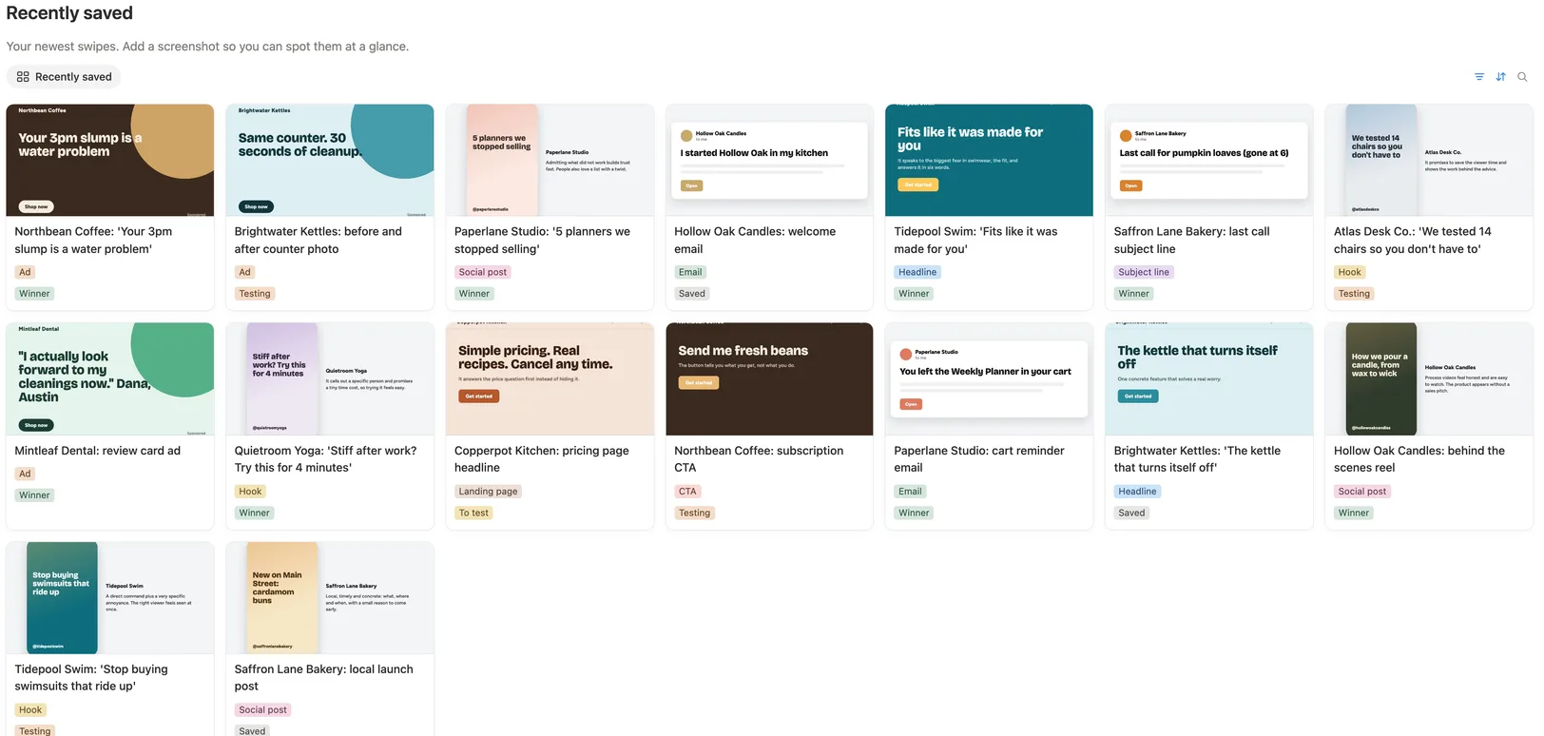Click the Winner tag on Northbean 3pm slump card

pos(34,294)
